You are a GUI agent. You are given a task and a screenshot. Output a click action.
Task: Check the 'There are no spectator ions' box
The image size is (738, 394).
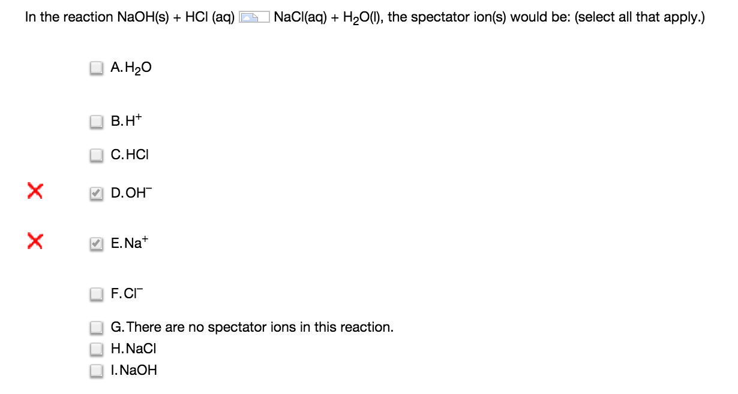coord(97,328)
